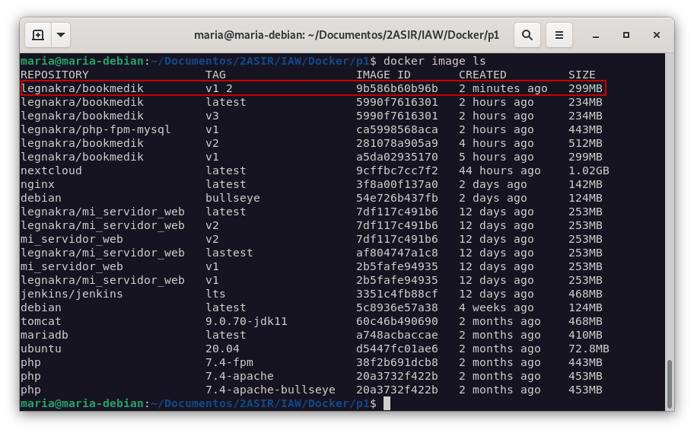Click the window title path text
694x433 pixels.
[346, 35]
